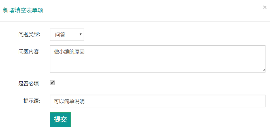Close the 新增填空表单项 dialog
270x134 pixels.
[x=265, y=7]
